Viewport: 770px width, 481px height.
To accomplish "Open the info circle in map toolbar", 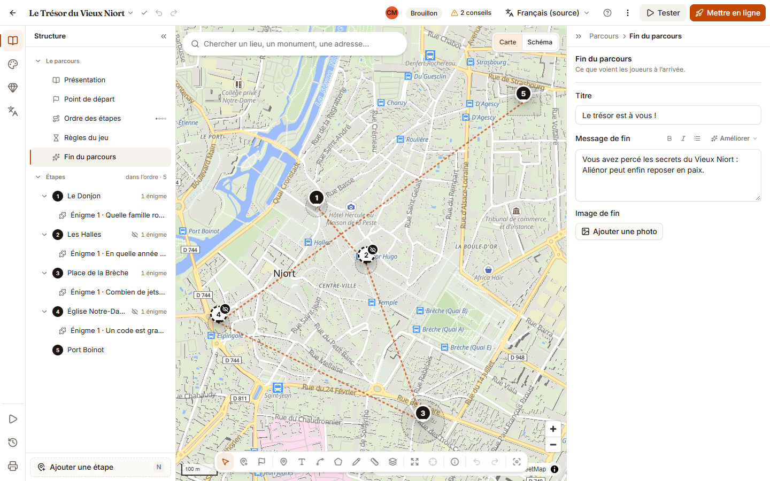I will (x=455, y=462).
